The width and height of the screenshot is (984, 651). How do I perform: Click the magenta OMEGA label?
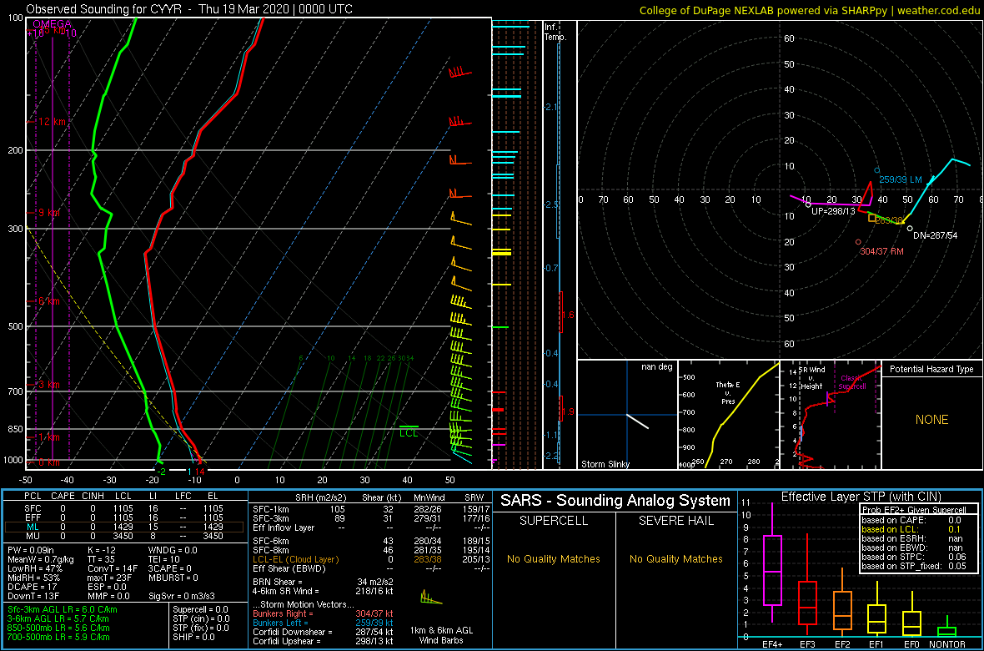click(x=52, y=24)
